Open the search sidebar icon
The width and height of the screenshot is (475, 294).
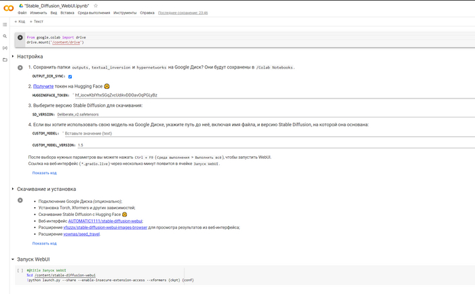point(5,36)
